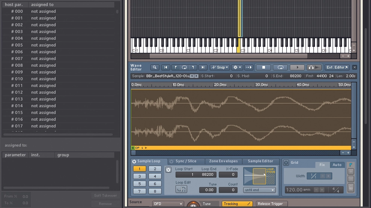Click the magnifier zoom tool in Wave Editor

[154, 67]
